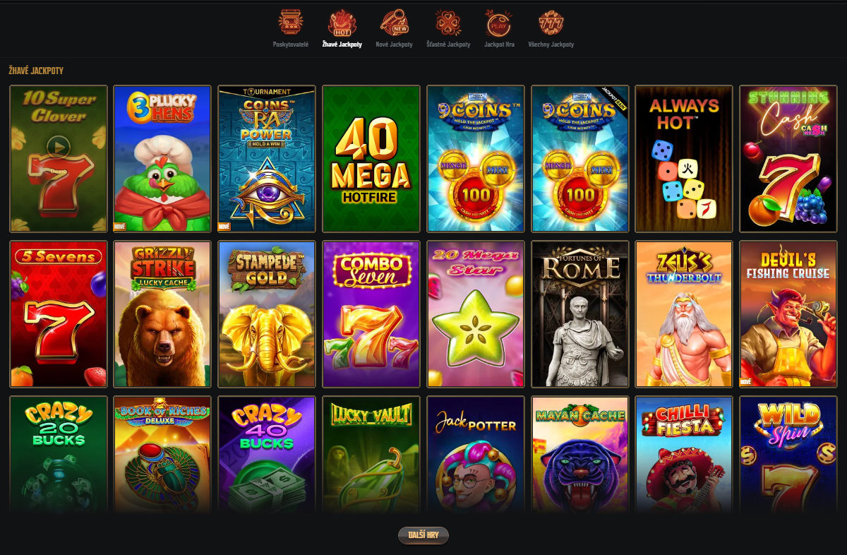Show Všechny Jackpoty via 777 icon
847x555 pixels.
[551, 22]
